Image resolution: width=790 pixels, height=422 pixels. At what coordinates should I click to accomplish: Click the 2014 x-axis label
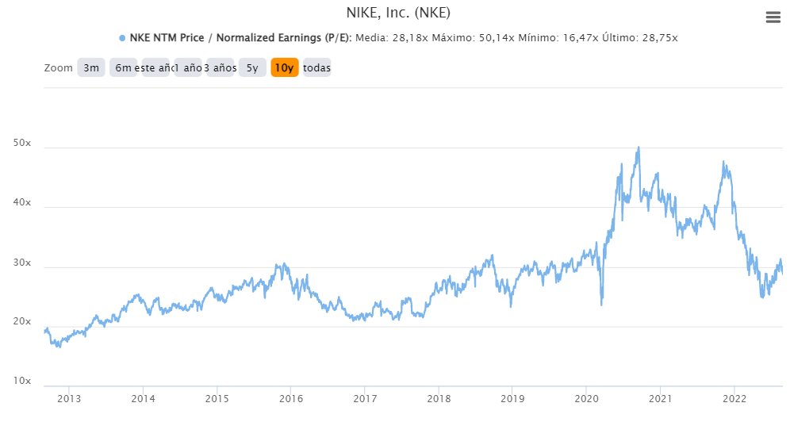143,399
